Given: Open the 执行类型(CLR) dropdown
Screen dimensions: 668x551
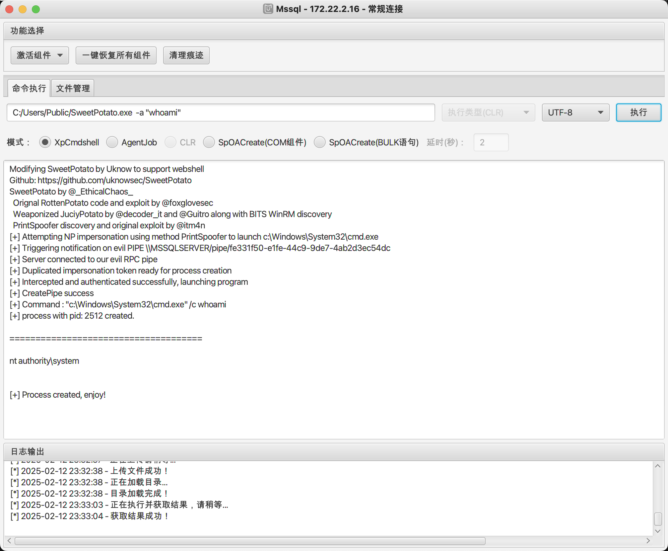Looking at the screenshot, I should tap(488, 113).
